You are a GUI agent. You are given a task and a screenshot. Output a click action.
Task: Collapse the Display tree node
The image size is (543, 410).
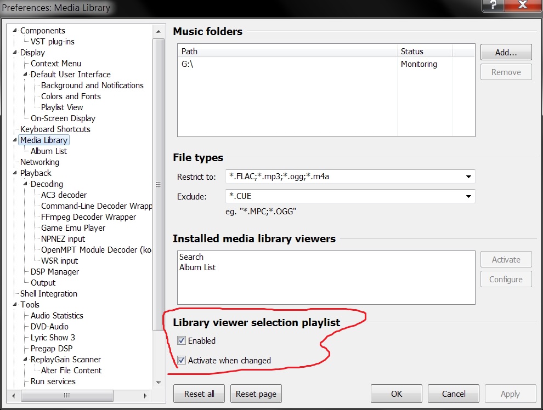[x=15, y=53]
